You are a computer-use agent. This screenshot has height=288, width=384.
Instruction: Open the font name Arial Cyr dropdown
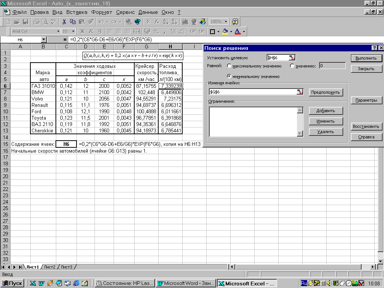[58, 31]
